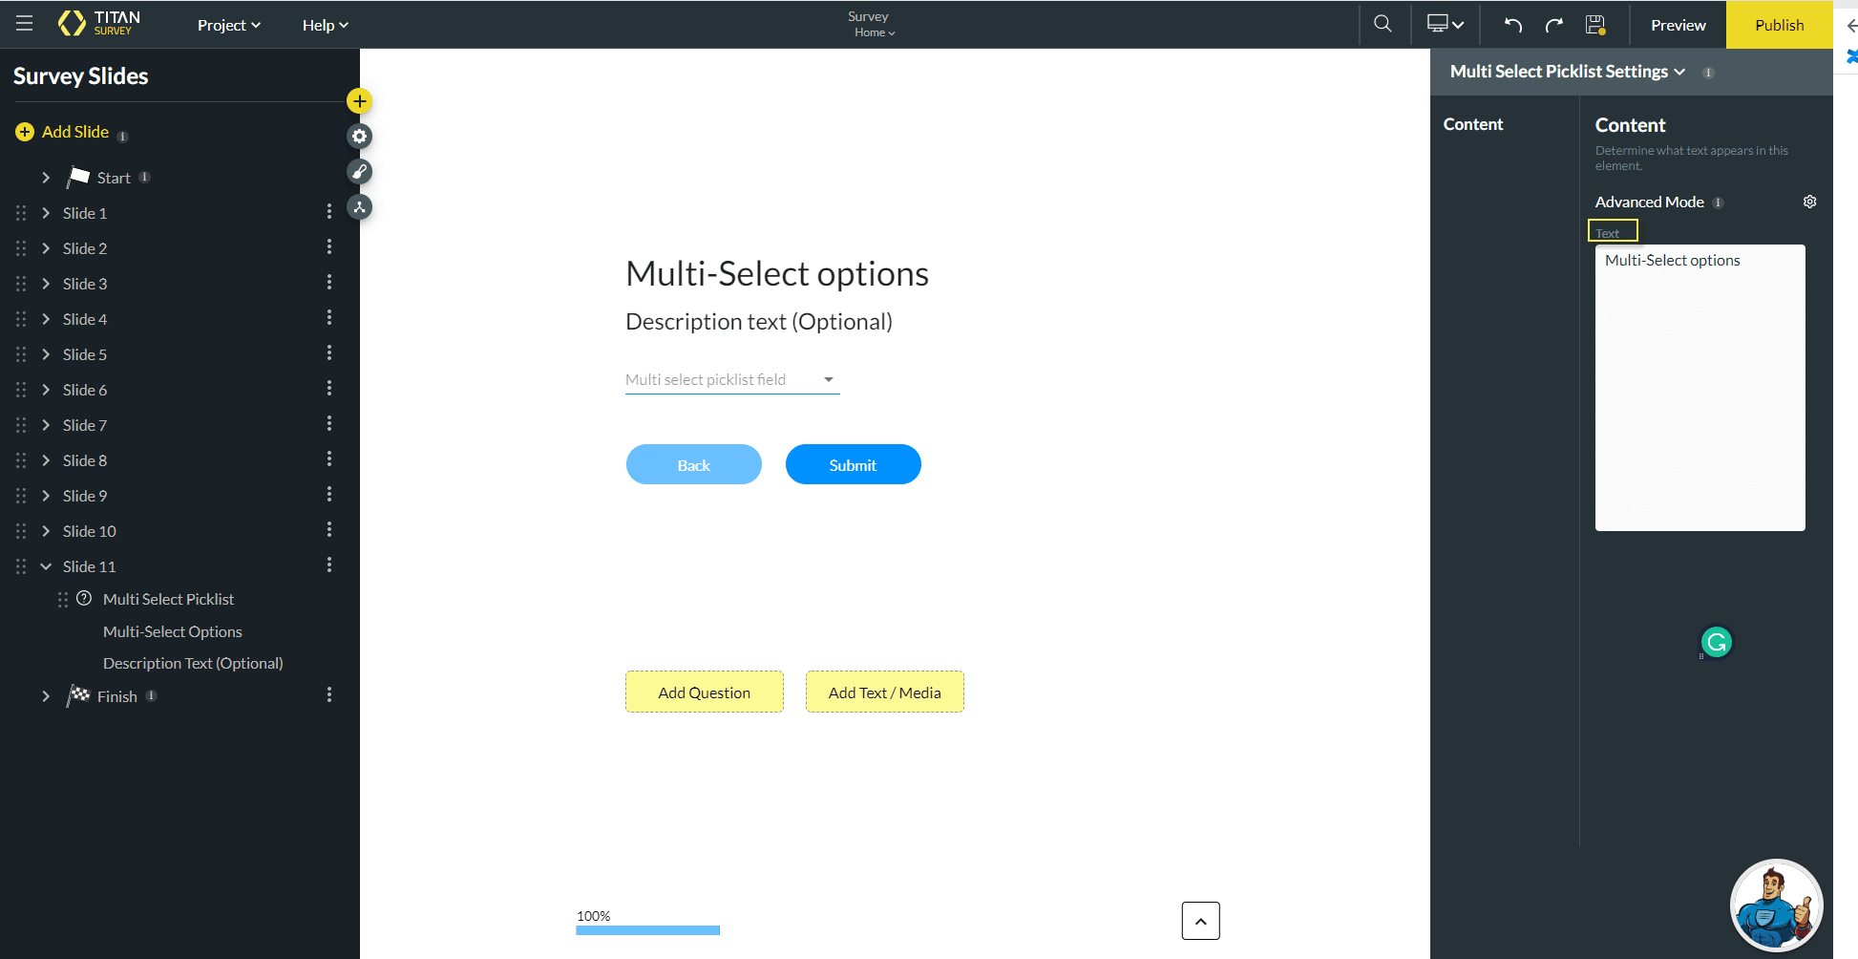Screen dimensions: 1858x959
Task: Open the search icon in top toolbar
Action: coord(1383,24)
